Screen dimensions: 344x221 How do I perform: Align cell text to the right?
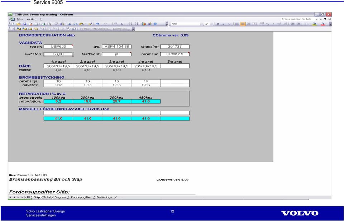(249, 24)
